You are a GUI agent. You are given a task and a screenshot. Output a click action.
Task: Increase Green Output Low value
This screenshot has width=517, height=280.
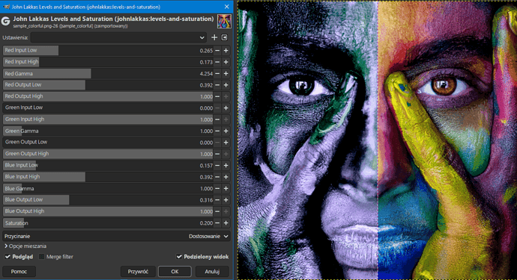[x=226, y=143]
